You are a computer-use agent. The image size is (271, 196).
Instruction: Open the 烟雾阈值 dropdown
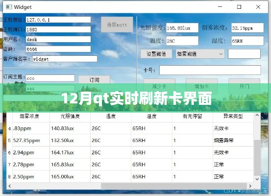(200, 54)
